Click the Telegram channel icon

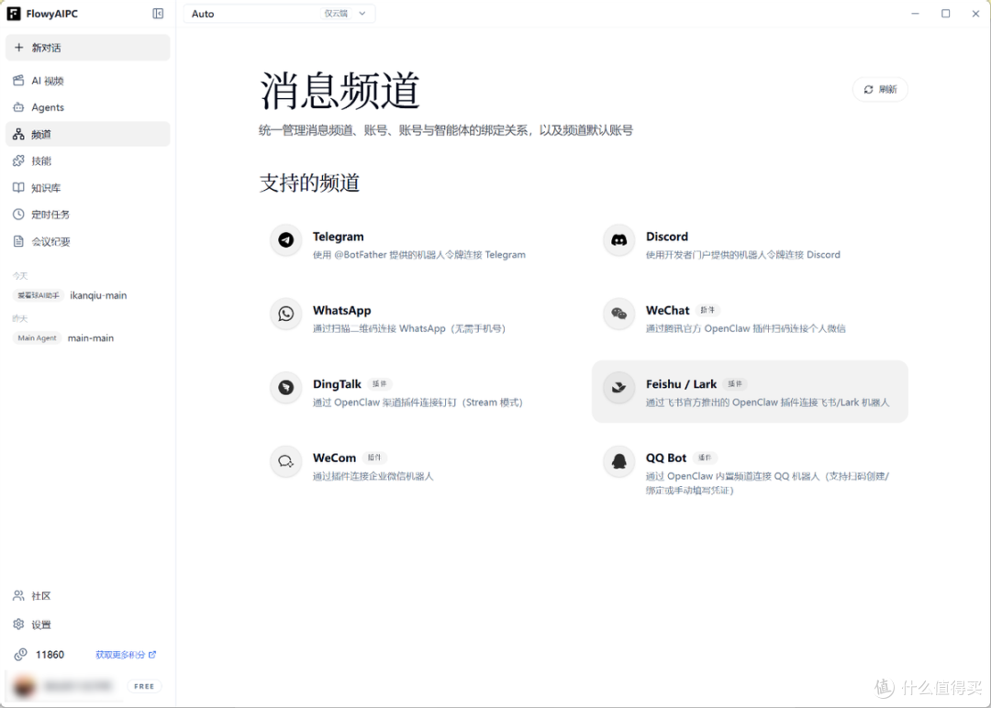click(x=285, y=240)
